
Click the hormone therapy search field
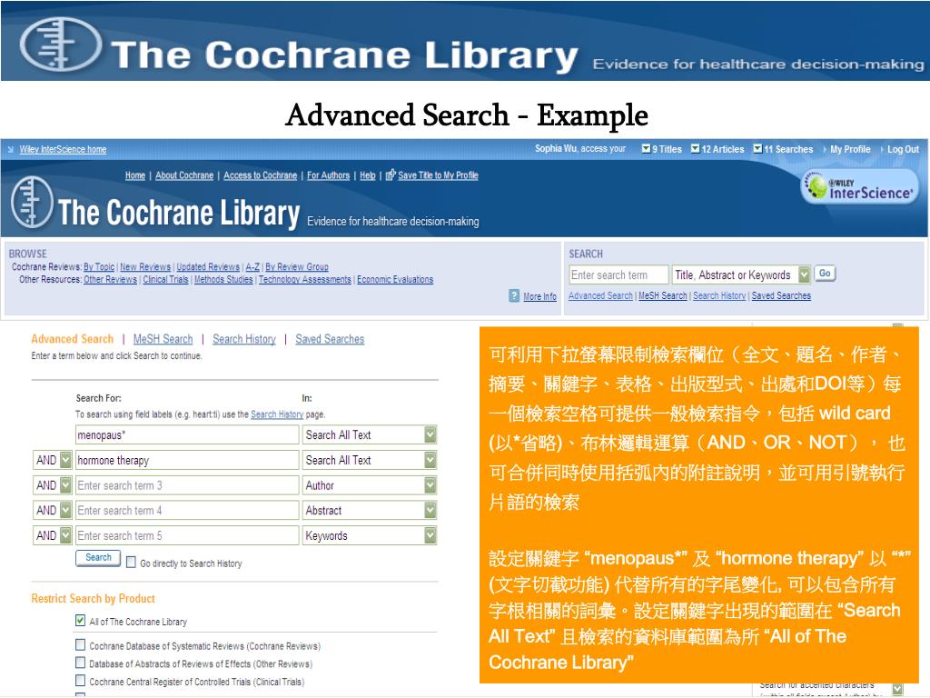click(x=187, y=460)
